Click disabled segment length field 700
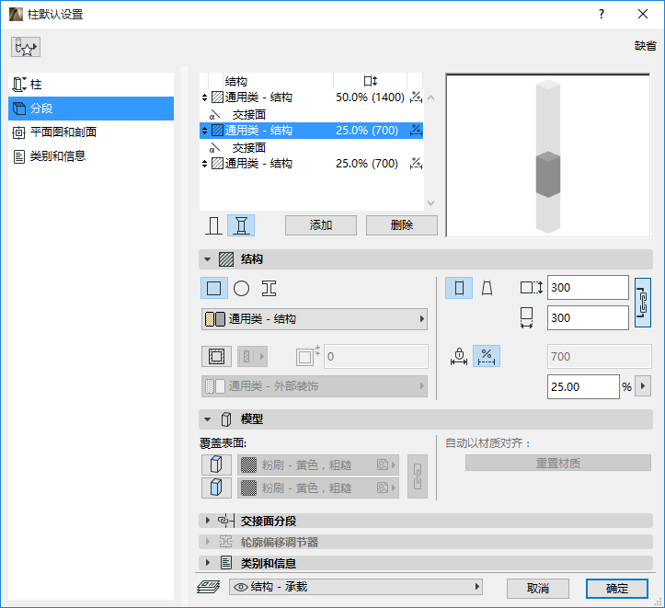The width and height of the screenshot is (665, 608). pyautogui.click(x=600, y=357)
